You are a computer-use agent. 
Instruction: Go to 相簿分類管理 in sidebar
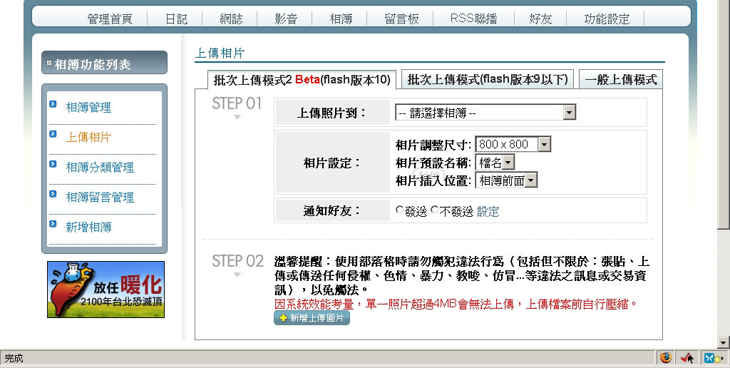point(100,167)
